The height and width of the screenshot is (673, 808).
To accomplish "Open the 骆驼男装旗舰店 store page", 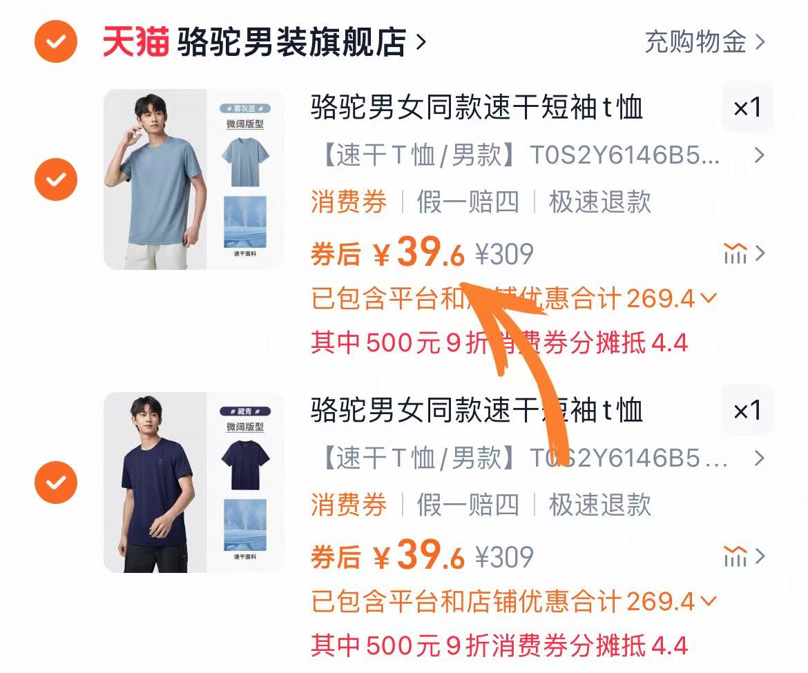I will 291,42.
